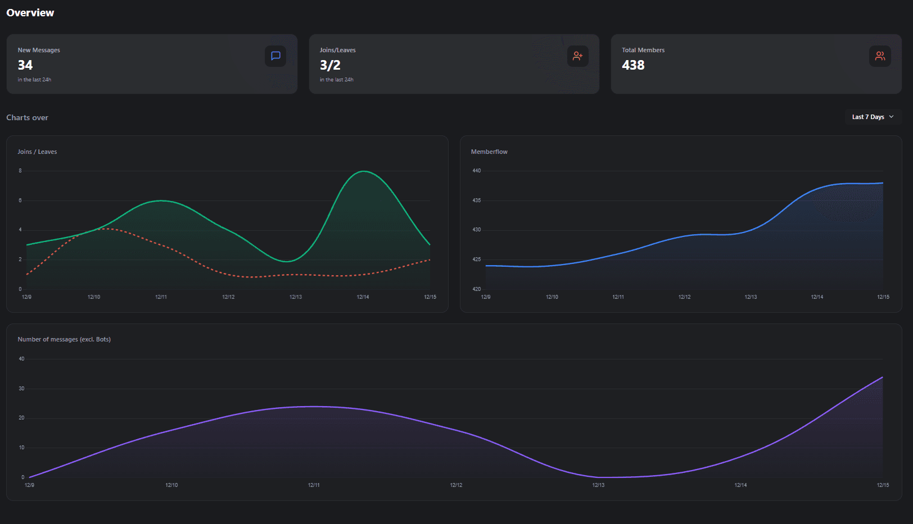Click the Charts over label
The height and width of the screenshot is (524, 913).
[27, 117]
